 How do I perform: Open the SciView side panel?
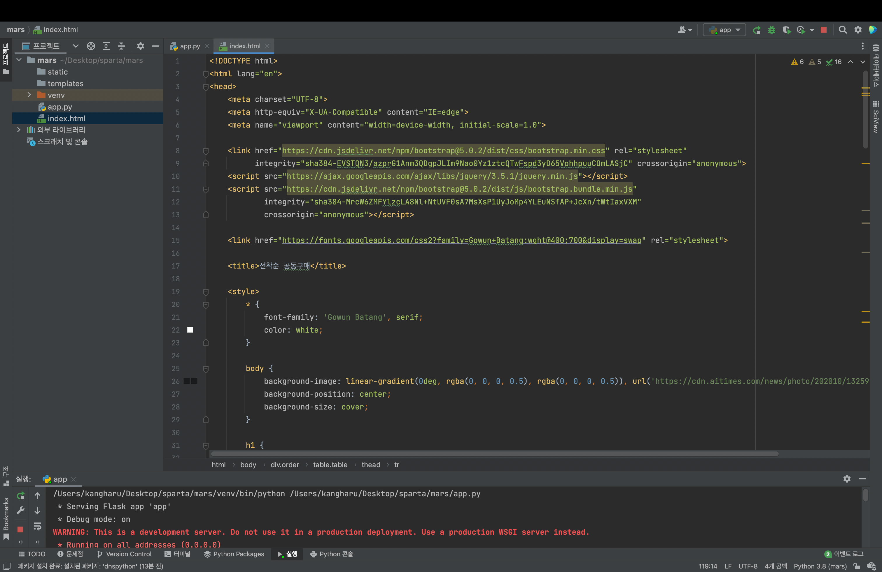pos(876,117)
